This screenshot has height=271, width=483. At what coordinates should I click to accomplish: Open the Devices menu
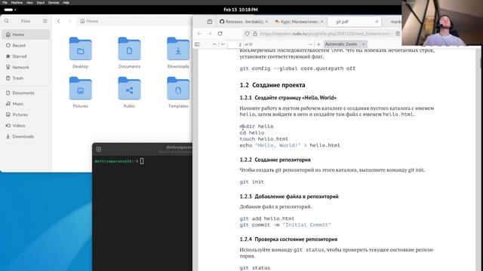point(54,2)
